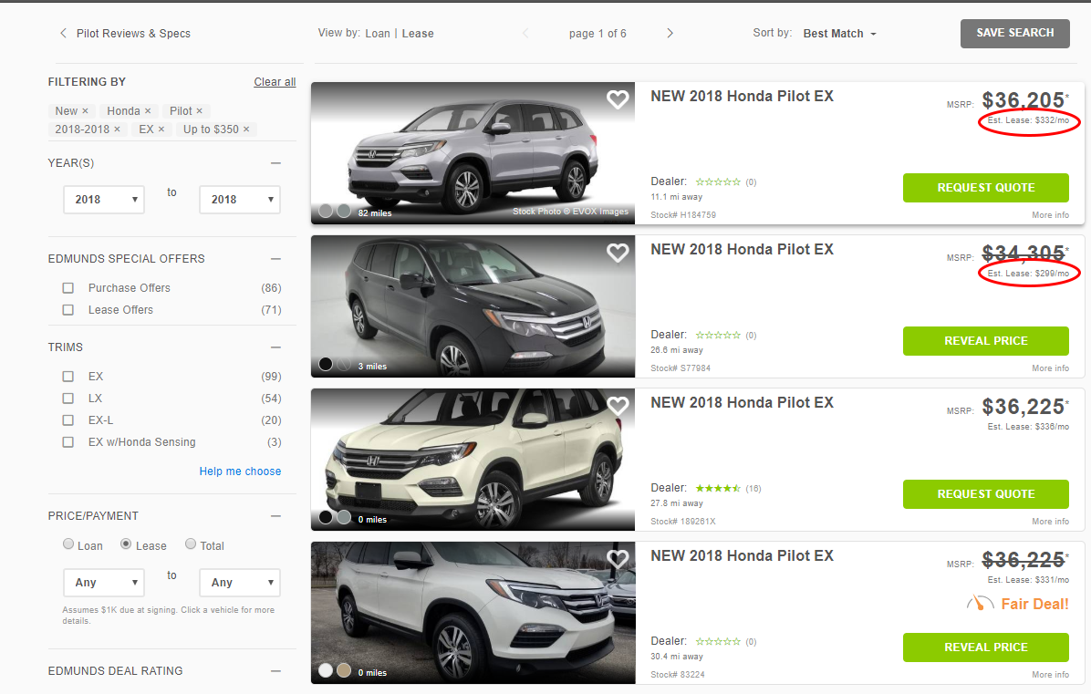Check the EX trim checkbox
The width and height of the screenshot is (1091, 694).
pos(68,377)
